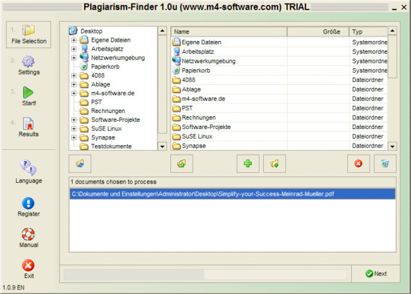
Task: Click the file list scroll down arrow
Action: click(392, 146)
